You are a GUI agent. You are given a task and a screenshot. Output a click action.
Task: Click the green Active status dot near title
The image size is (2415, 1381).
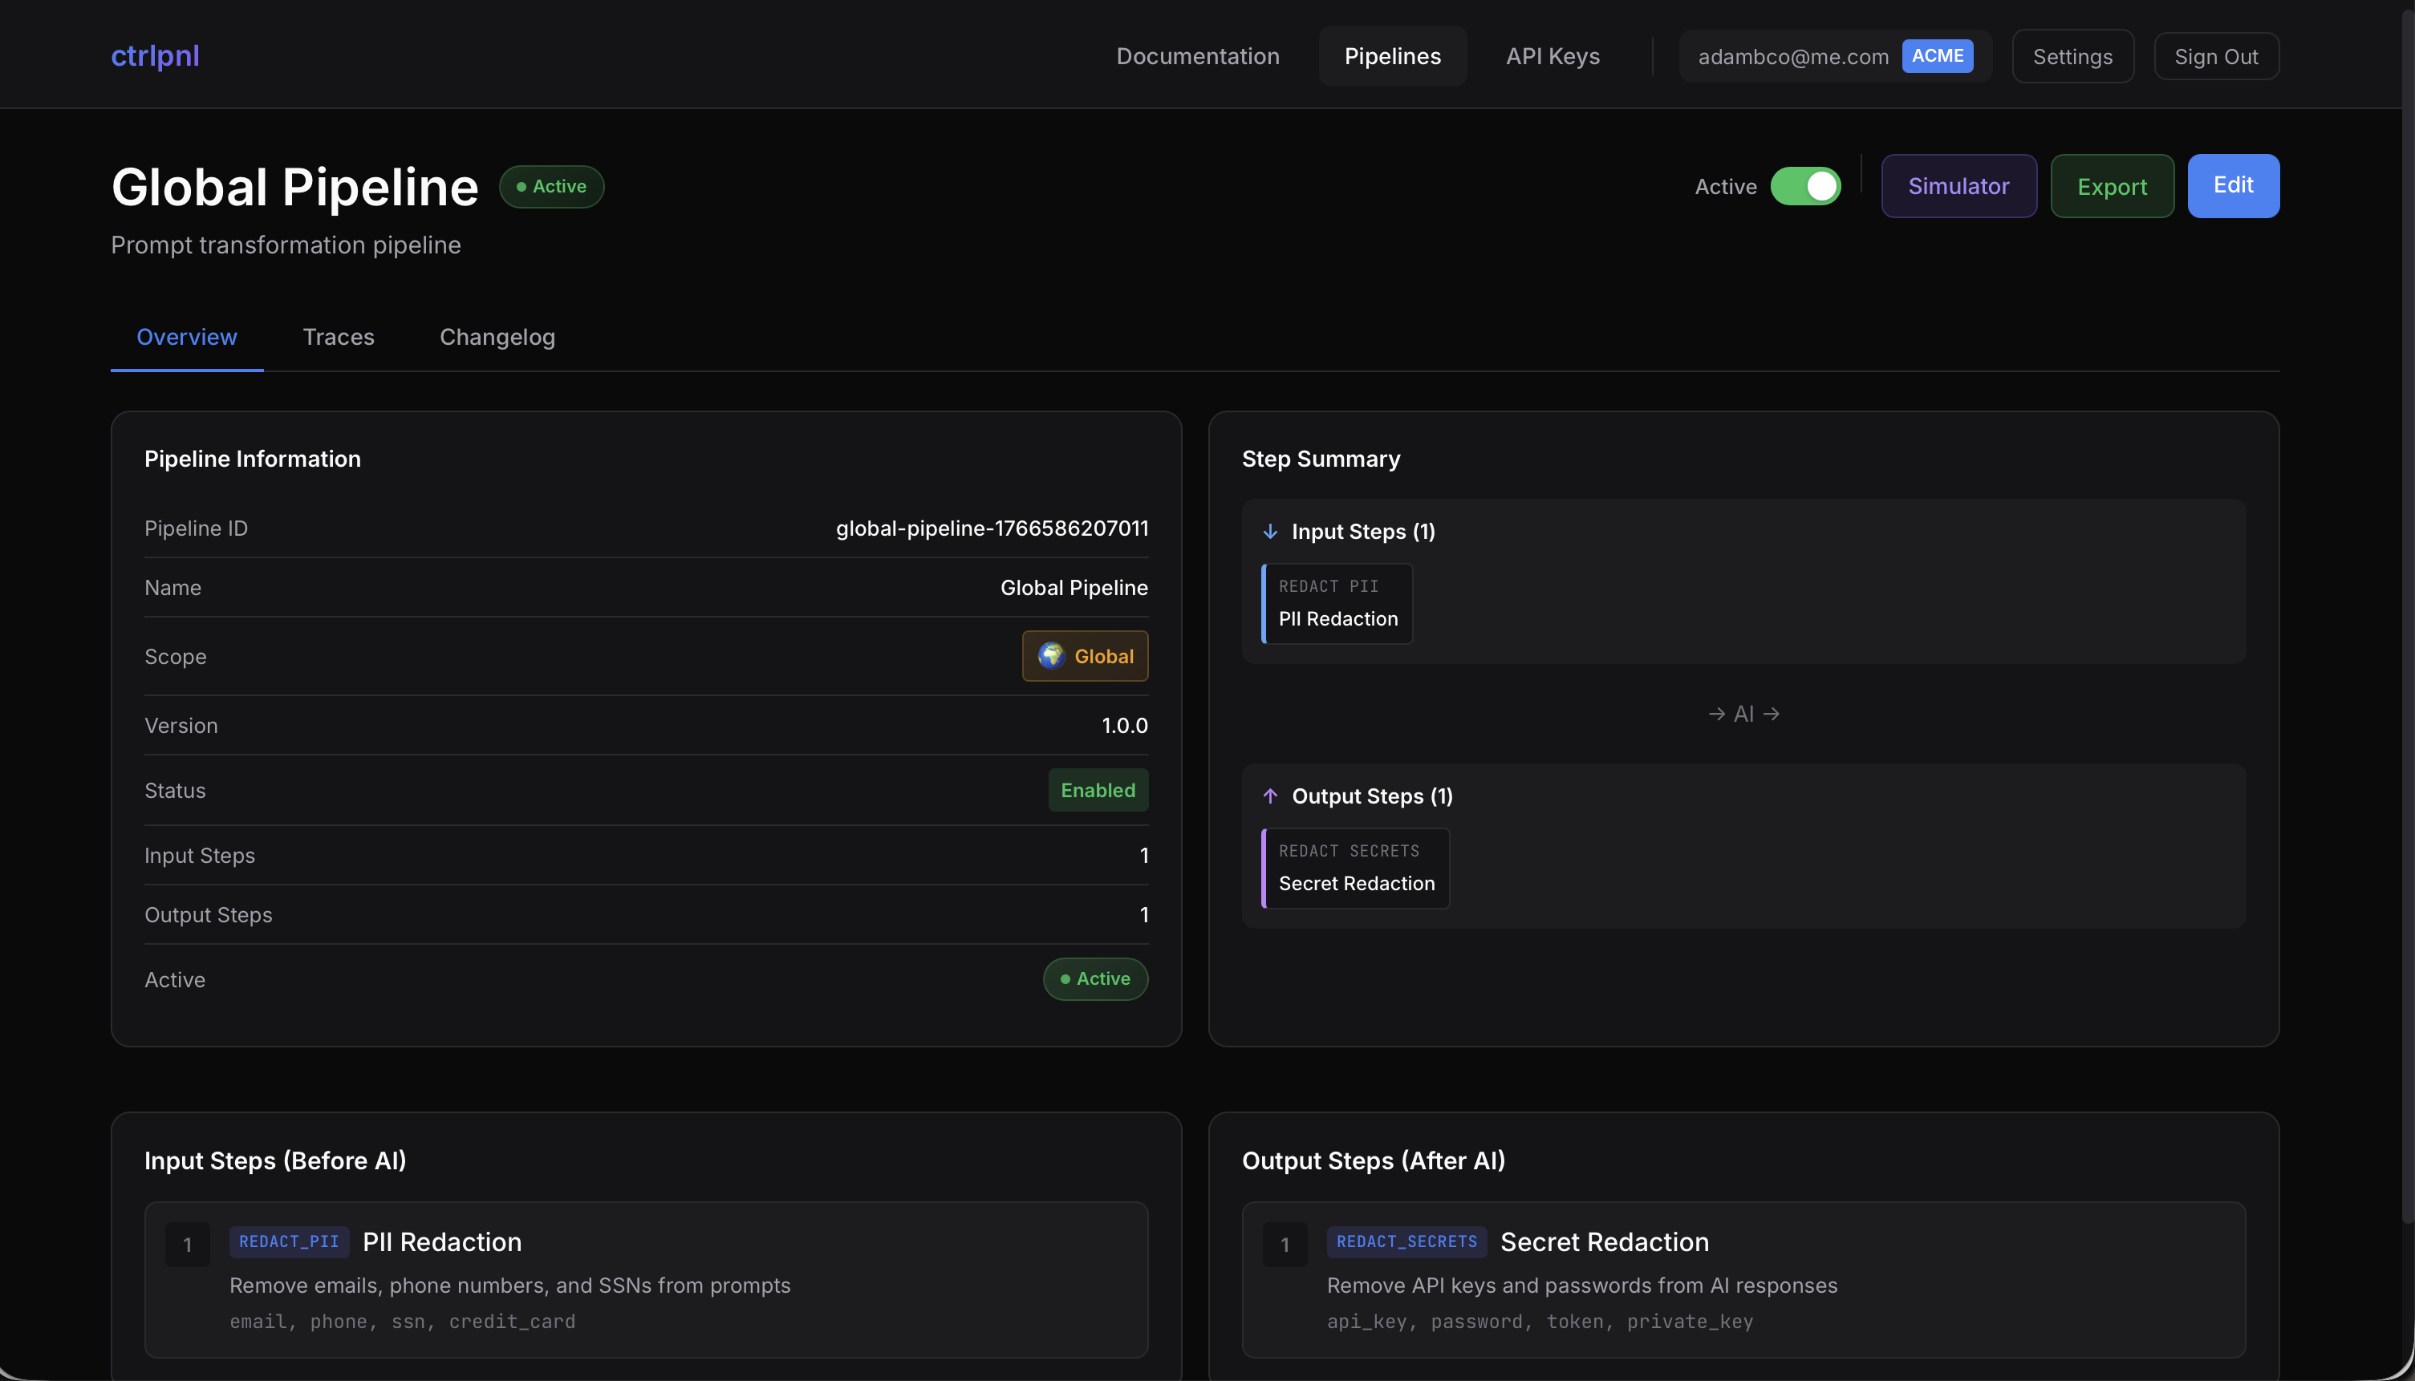click(521, 186)
